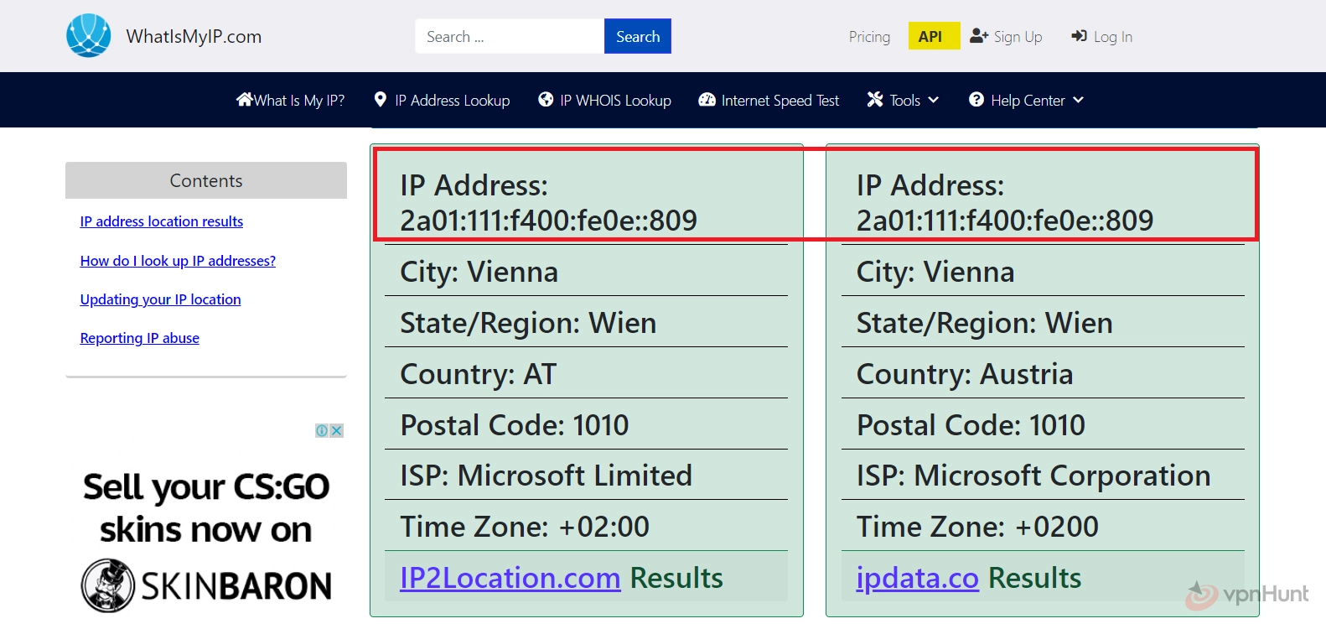Click the speedometer icon for Internet Speed Test
The height and width of the screenshot is (629, 1326).
(707, 100)
